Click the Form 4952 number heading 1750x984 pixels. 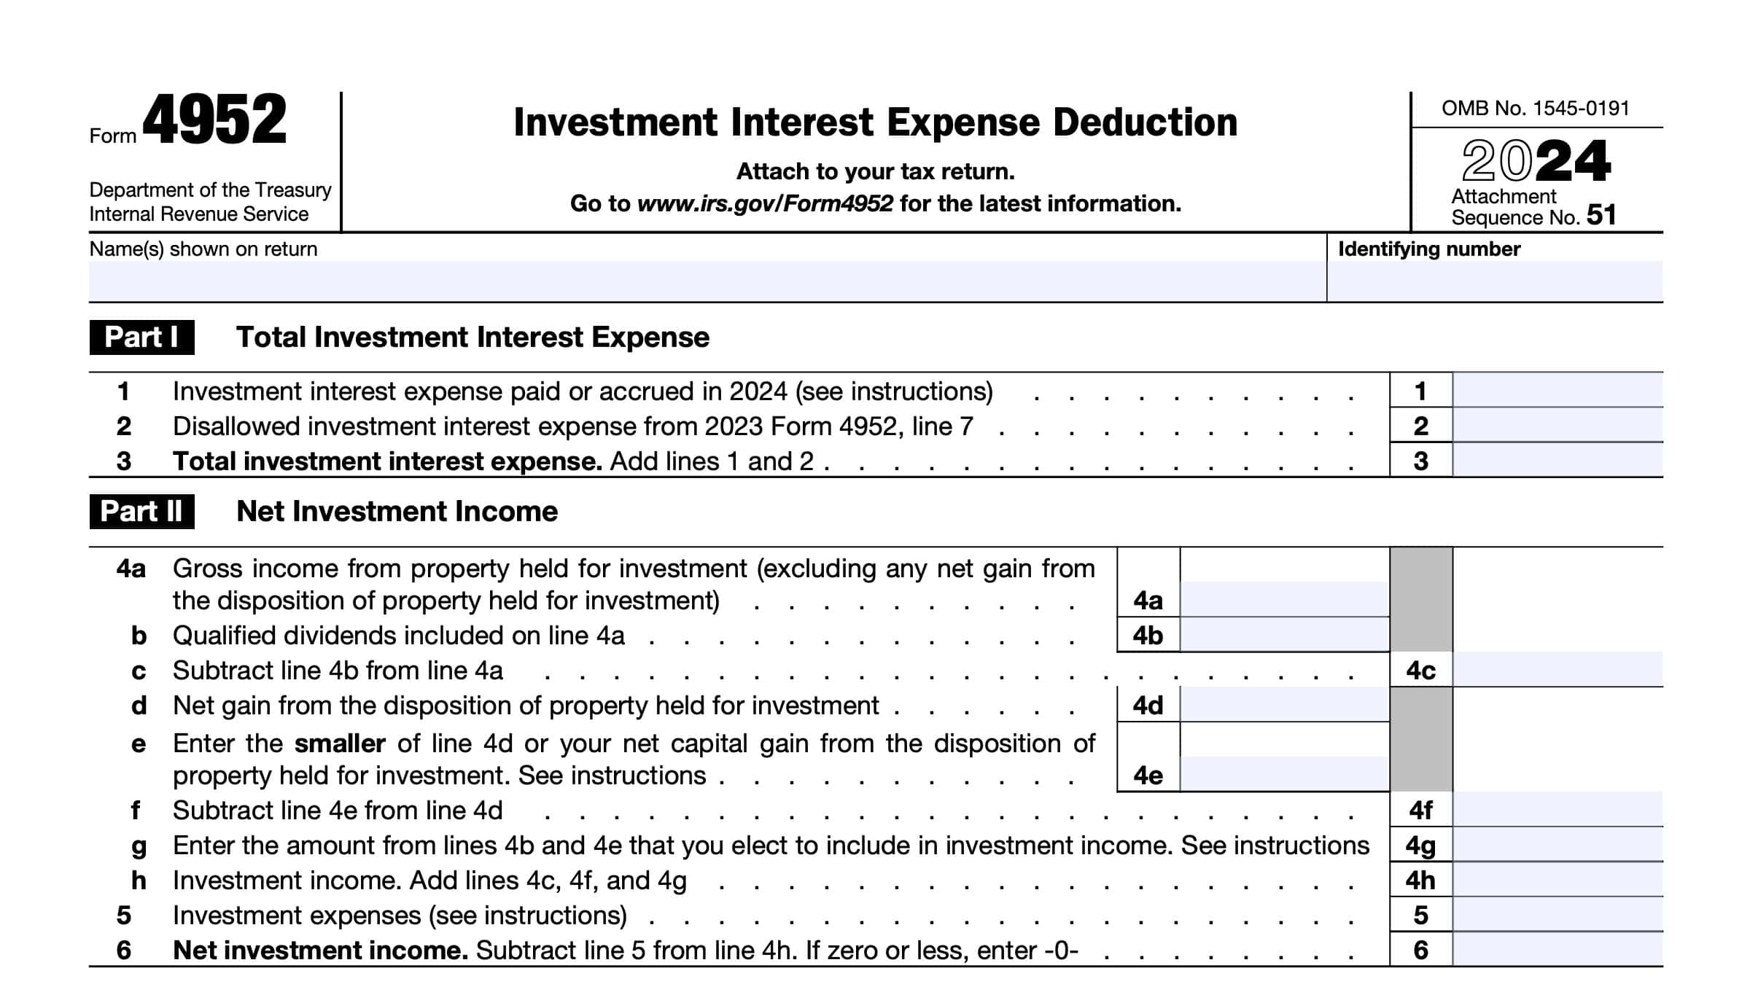click(x=214, y=120)
